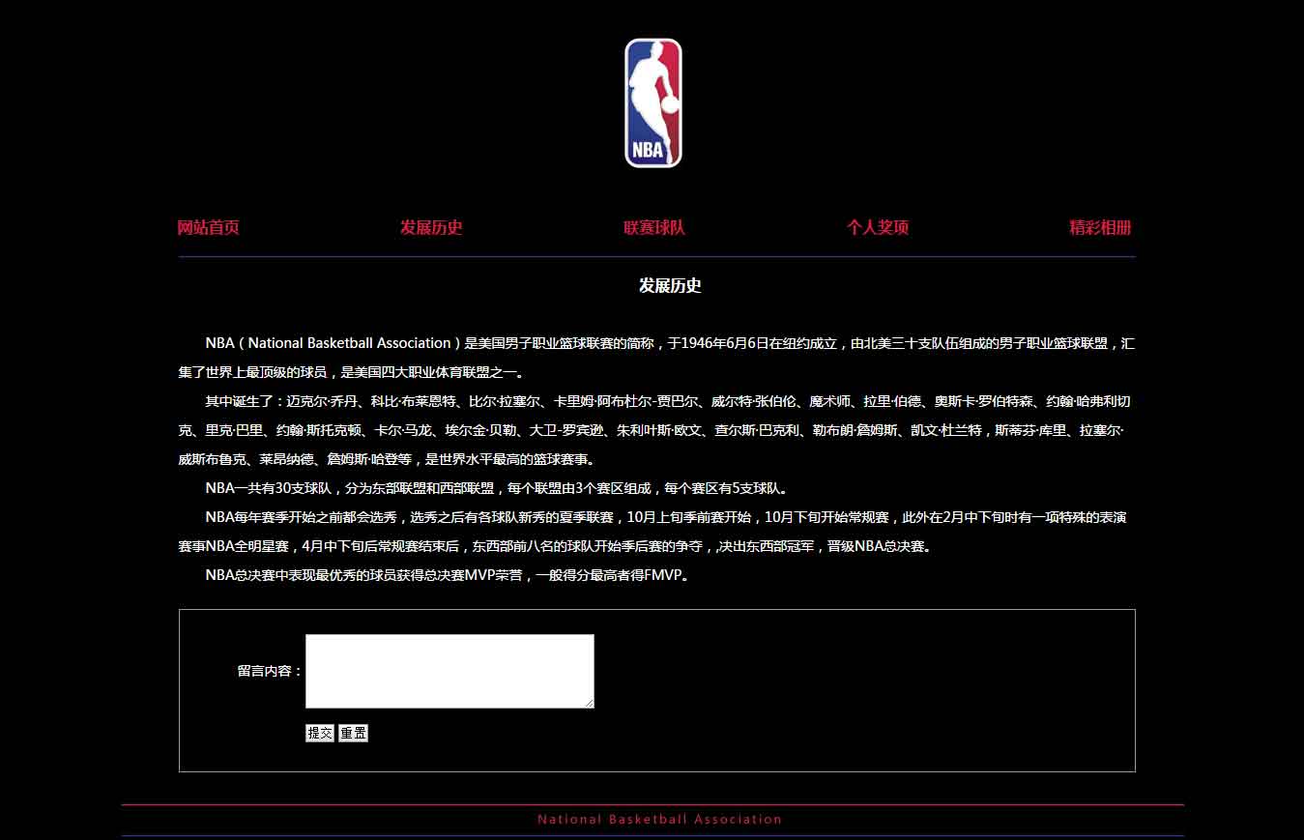
Task: Navigate to 个人奖项 page
Action: (878, 228)
